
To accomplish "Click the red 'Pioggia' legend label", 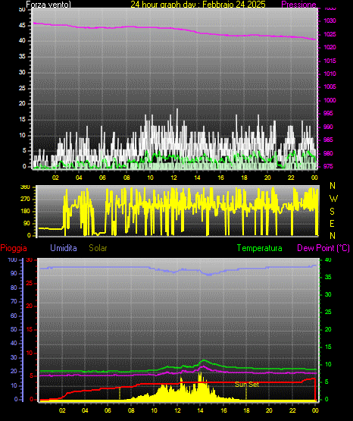I will pos(14,248).
